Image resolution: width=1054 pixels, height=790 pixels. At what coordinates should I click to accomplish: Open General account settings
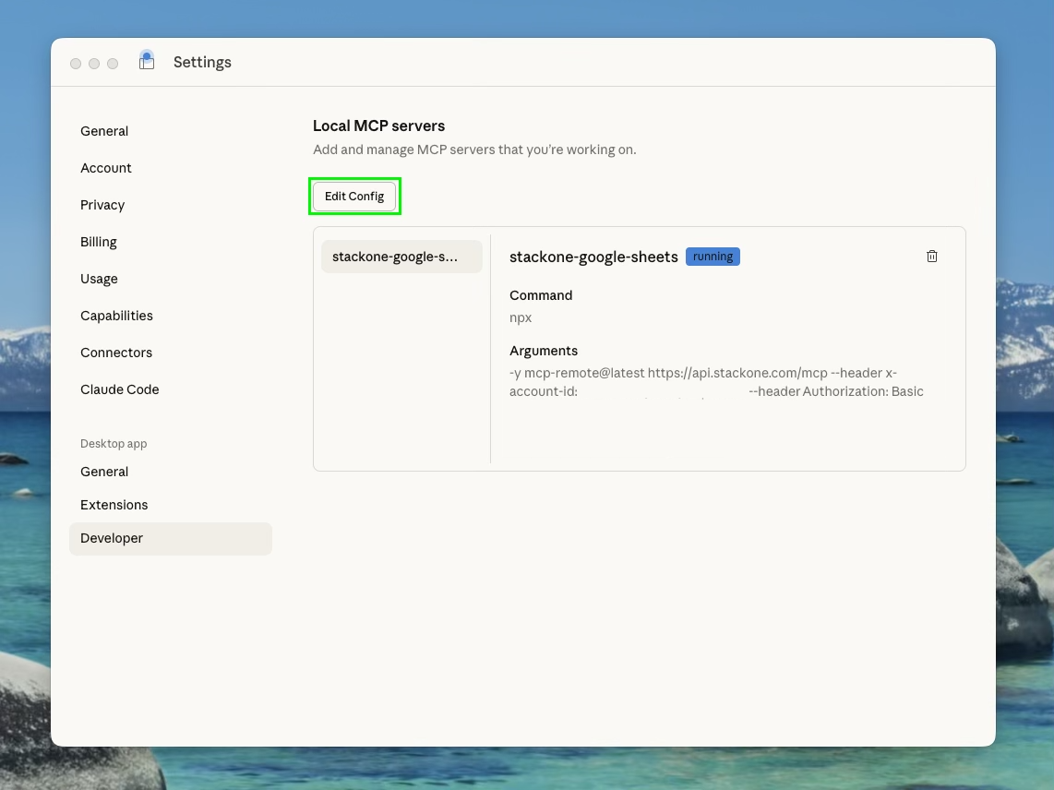[x=103, y=130]
